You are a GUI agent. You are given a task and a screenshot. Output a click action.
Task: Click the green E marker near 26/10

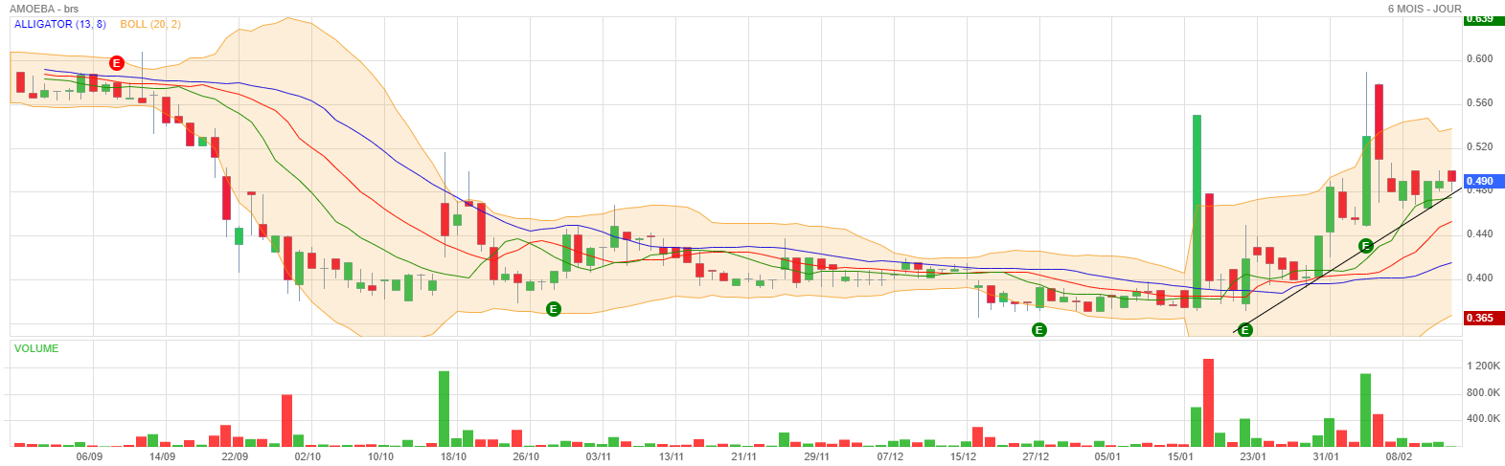tap(553, 308)
